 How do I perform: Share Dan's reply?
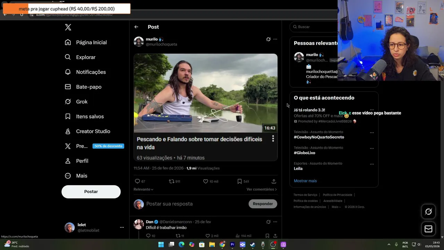tap(275, 236)
